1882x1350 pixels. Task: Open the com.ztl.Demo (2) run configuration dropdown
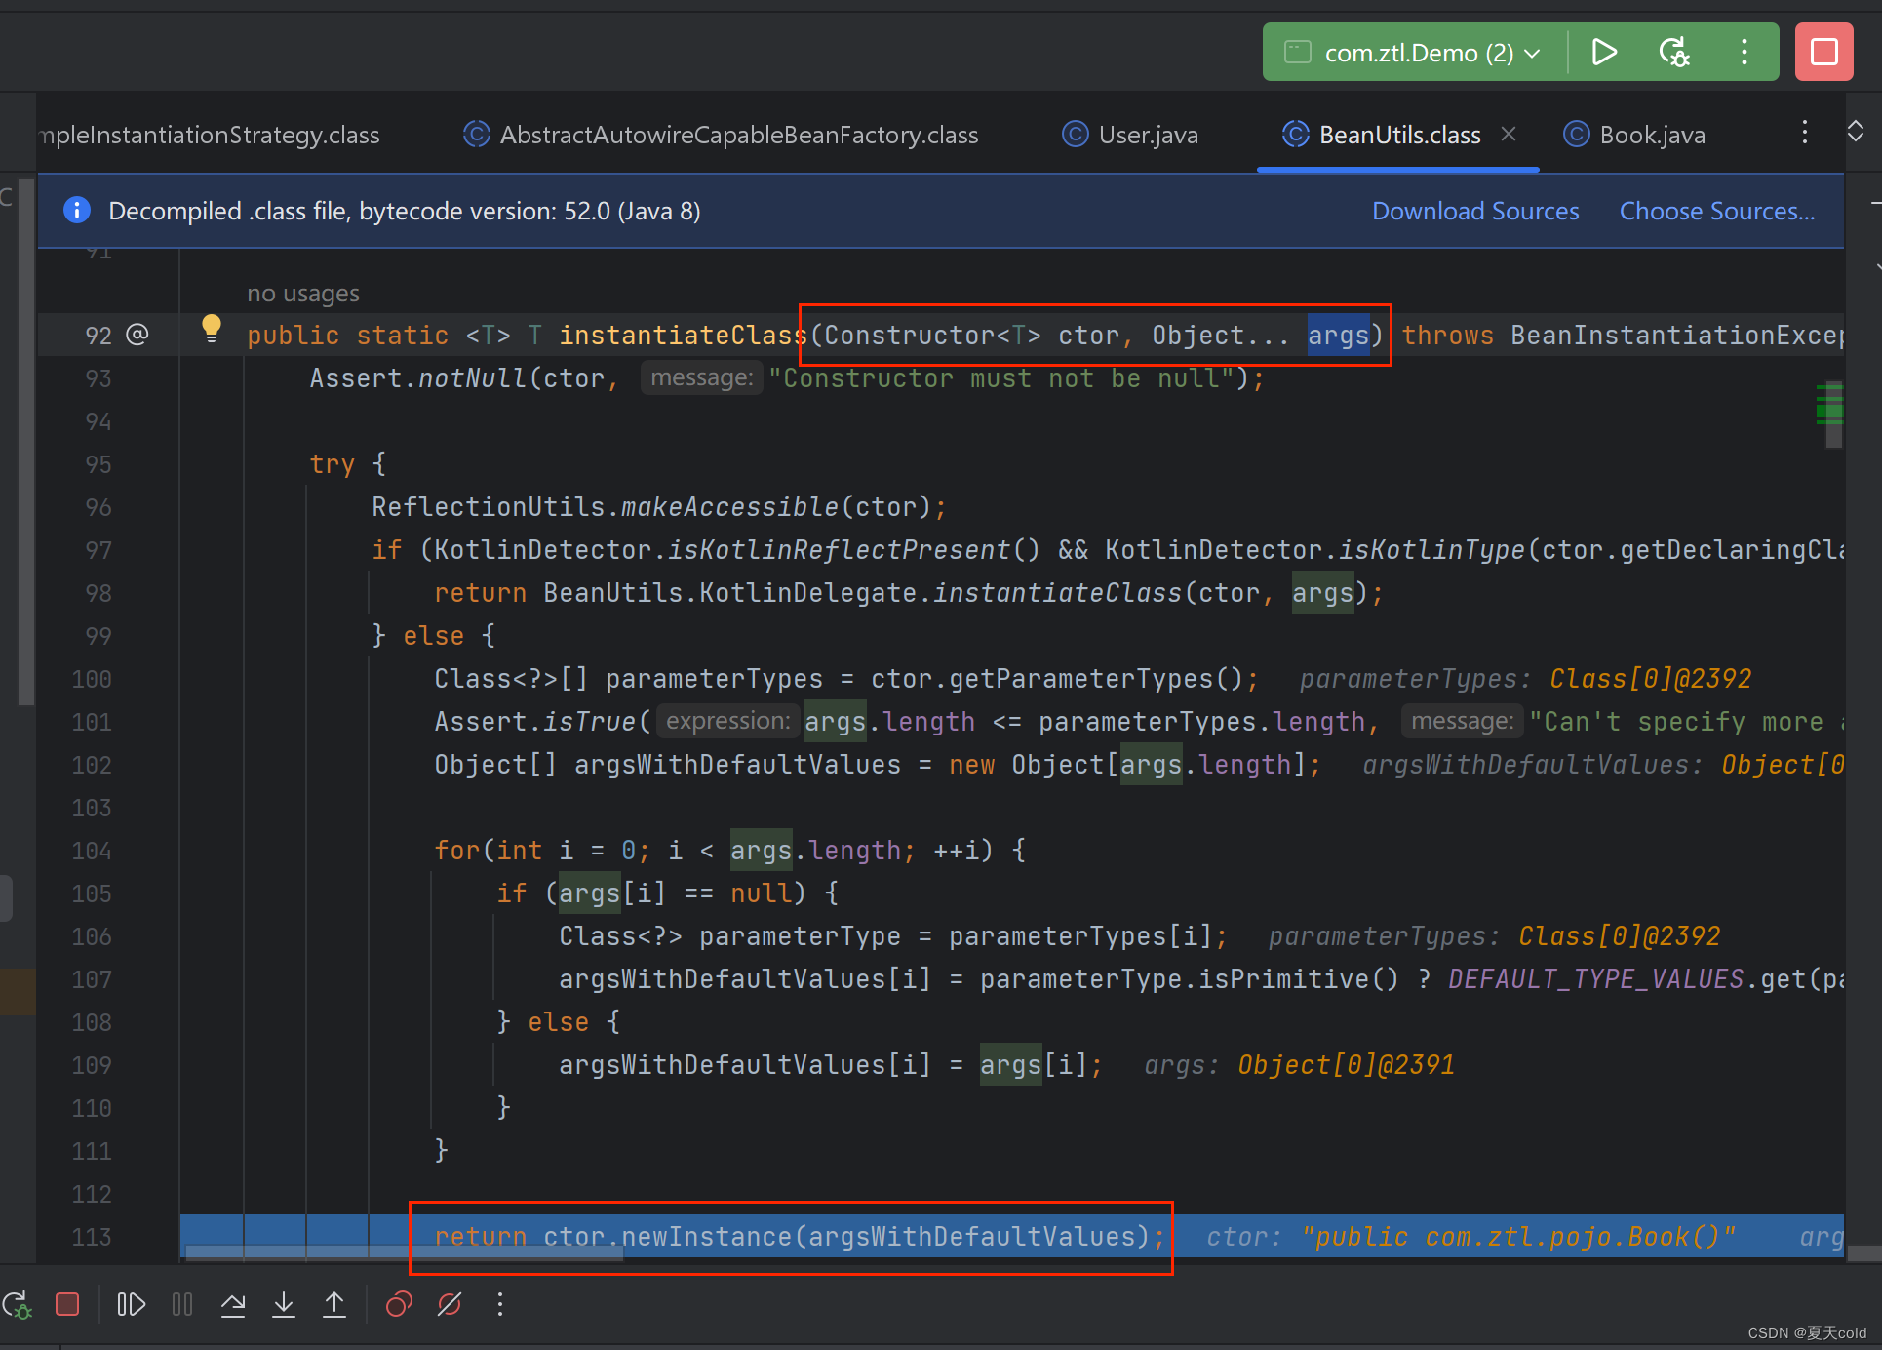1419,53
